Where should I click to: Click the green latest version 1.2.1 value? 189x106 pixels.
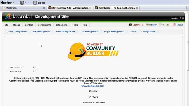coord(35,71)
